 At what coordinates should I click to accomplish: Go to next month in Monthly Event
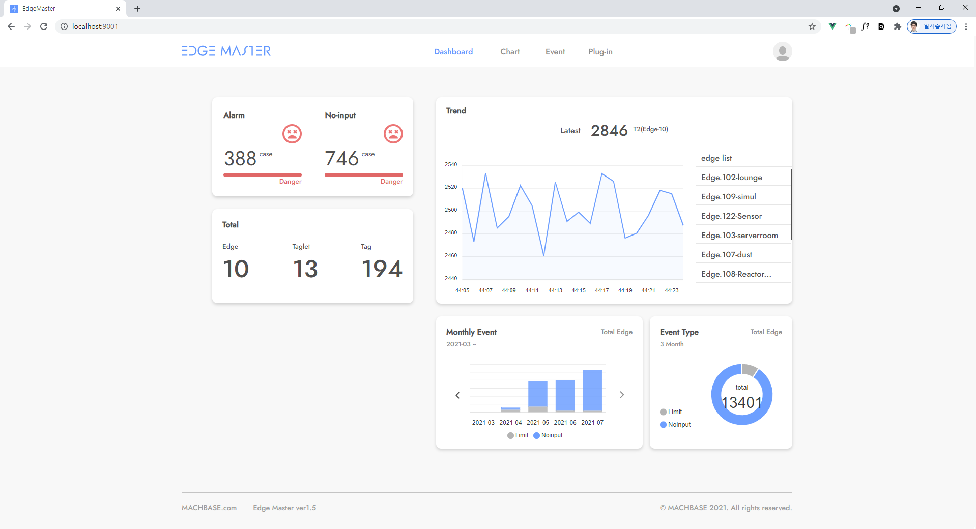pos(621,395)
